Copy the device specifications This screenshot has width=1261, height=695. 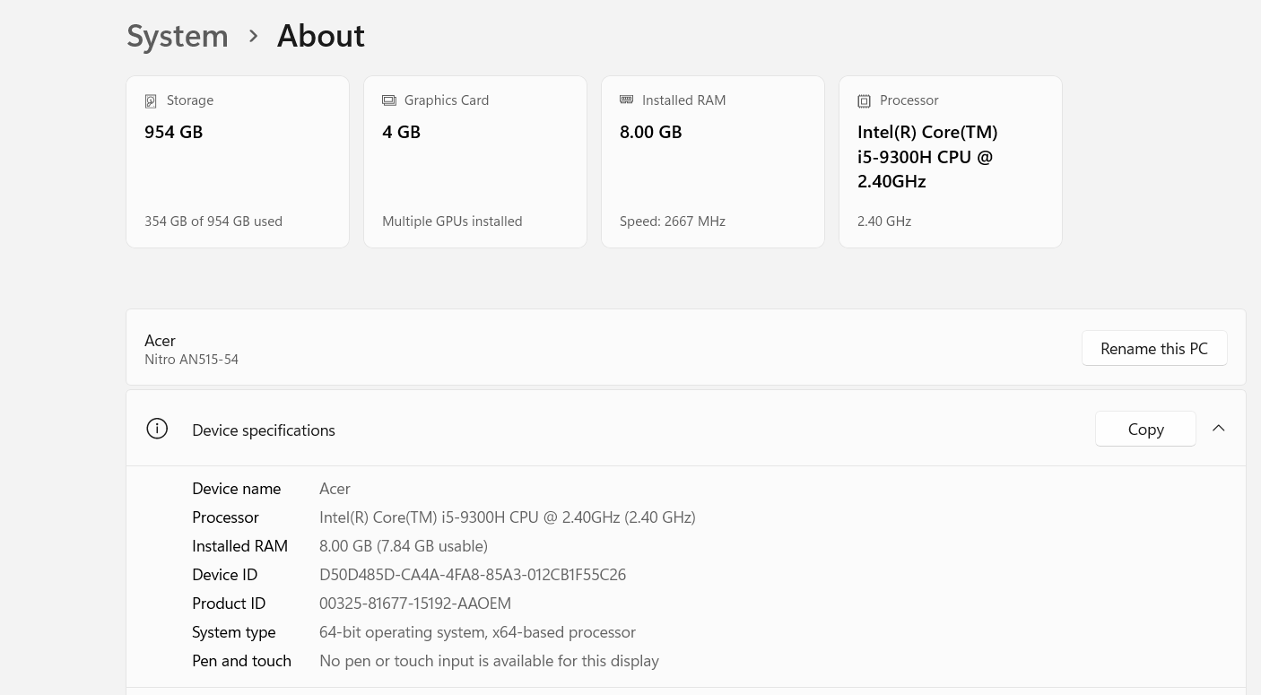[1145, 429]
